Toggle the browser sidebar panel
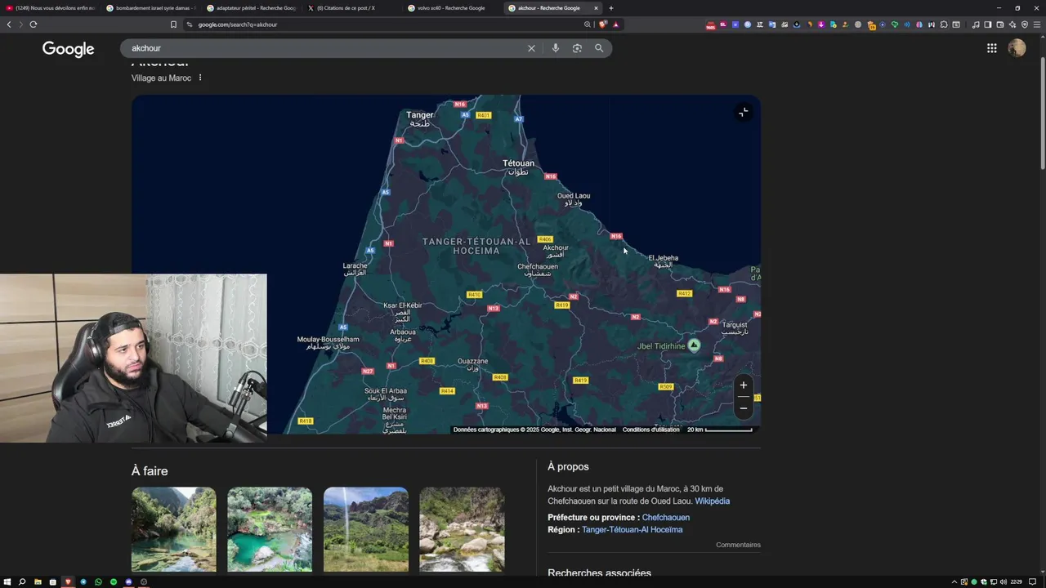1046x588 pixels. point(988,24)
